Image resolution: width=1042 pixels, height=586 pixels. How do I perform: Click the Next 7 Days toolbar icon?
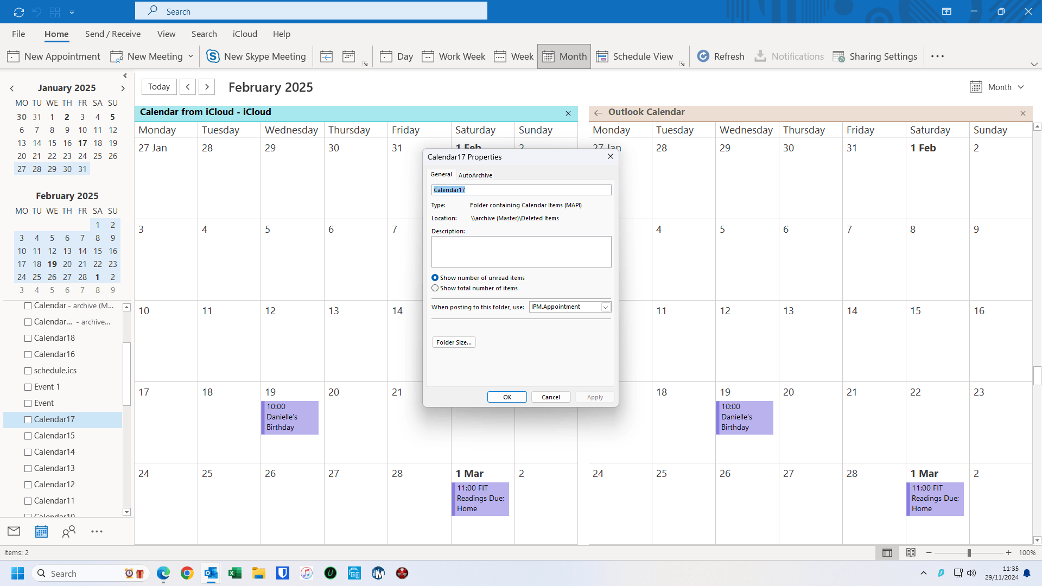(x=349, y=56)
